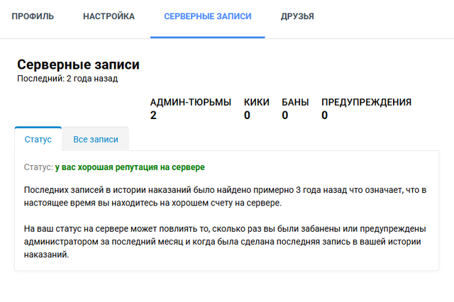Click the Серверные записи heading
Viewport: 454px width, 302px height.
pos(78,65)
